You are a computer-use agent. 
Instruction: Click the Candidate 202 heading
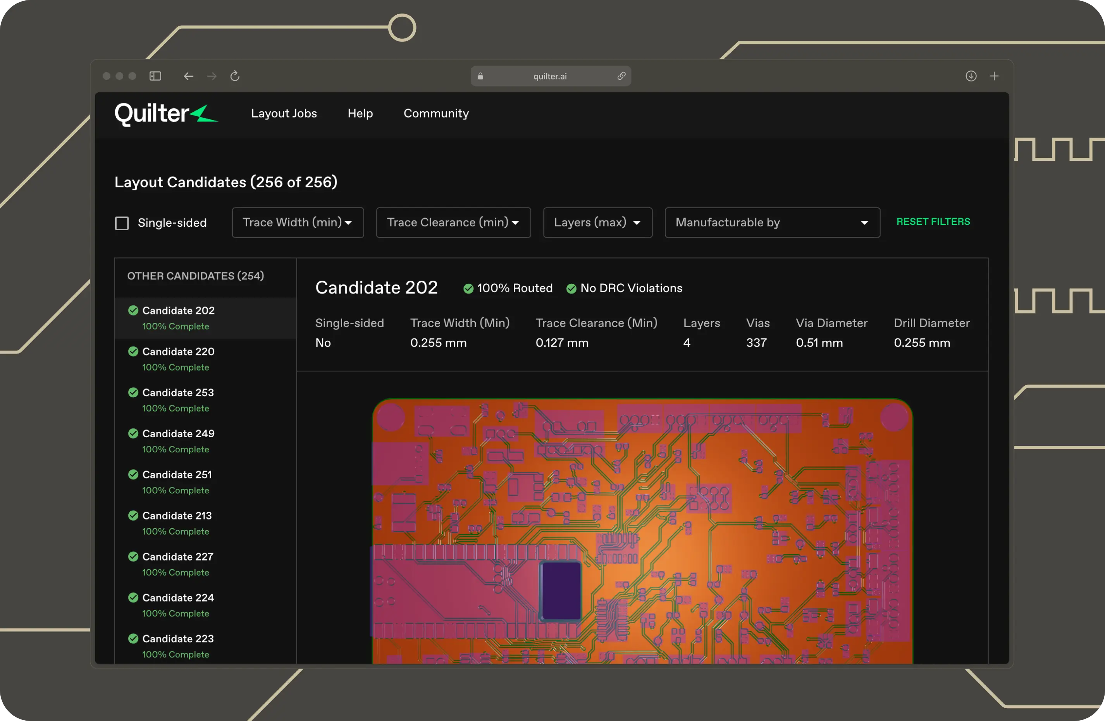coord(377,288)
